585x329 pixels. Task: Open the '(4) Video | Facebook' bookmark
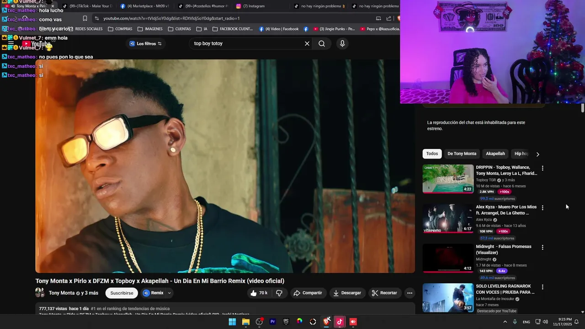coord(279,29)
